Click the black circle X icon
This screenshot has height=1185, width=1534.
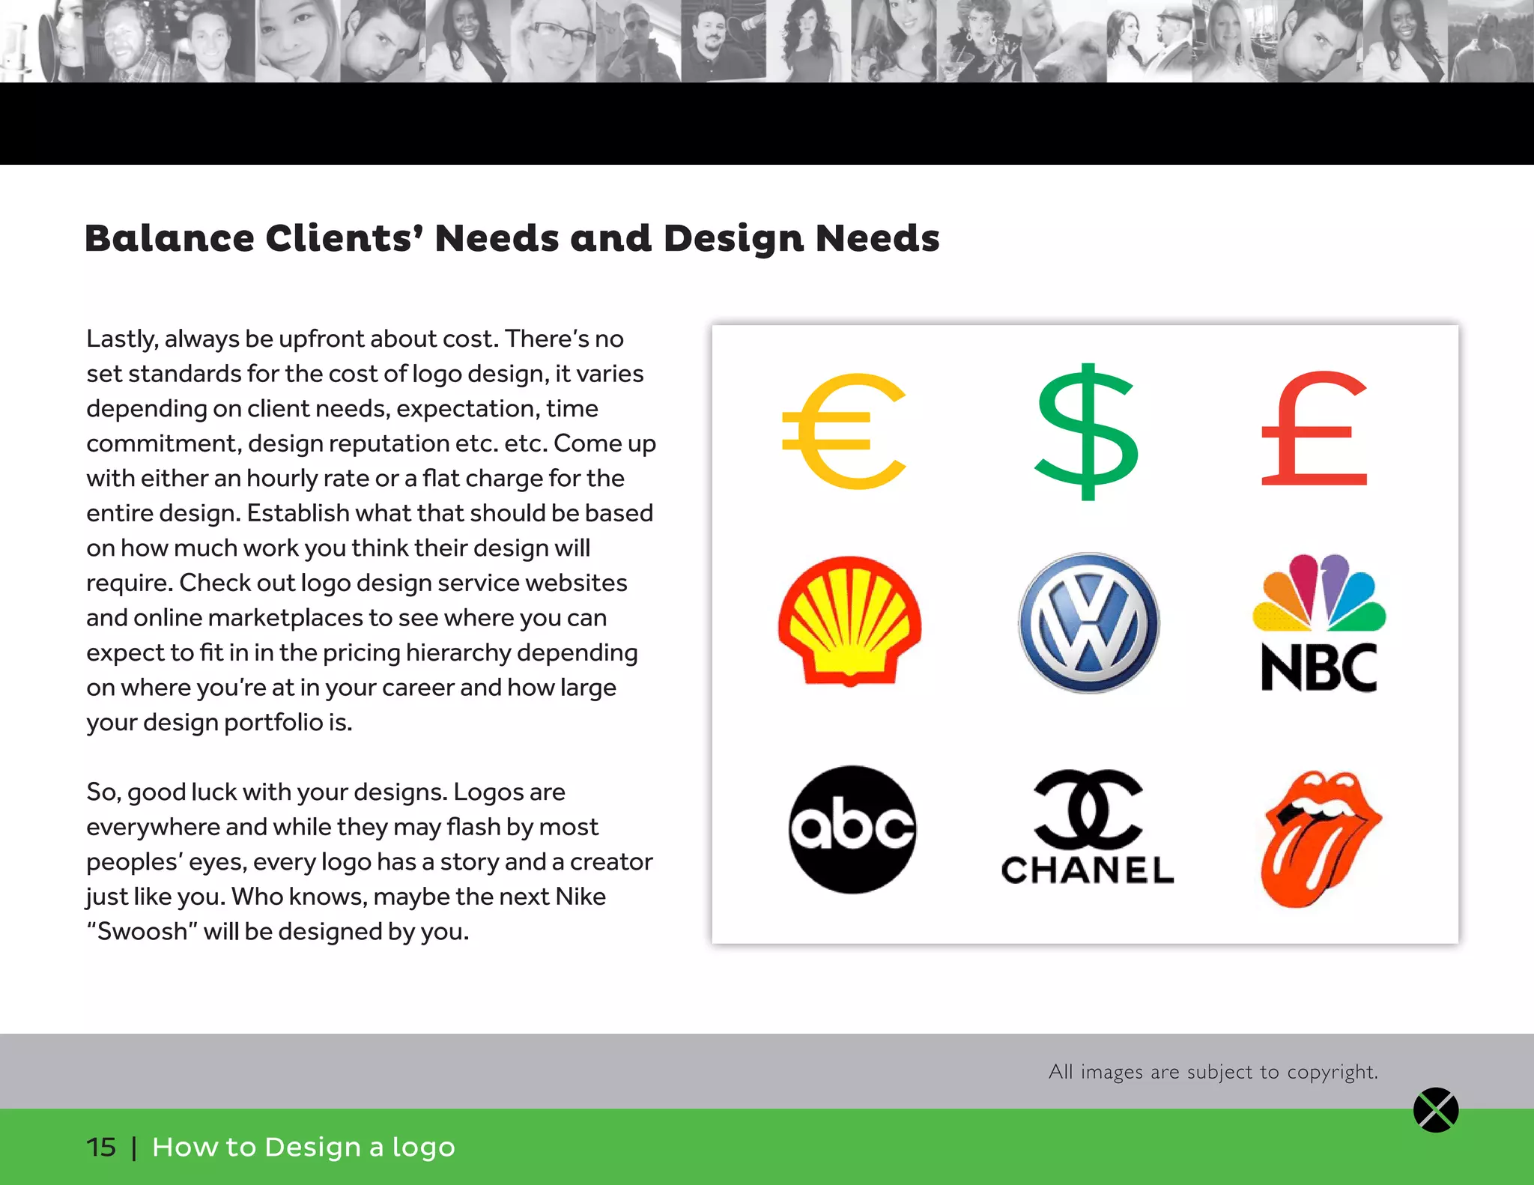1436,1110
